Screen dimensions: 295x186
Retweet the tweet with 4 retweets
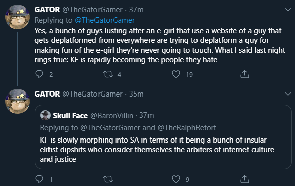tap(108, 74)
